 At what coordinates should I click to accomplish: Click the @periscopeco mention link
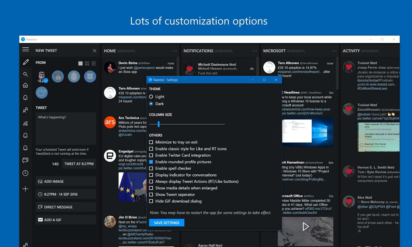coord(144,68)
